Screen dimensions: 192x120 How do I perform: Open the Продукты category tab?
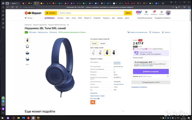[106, 18]
